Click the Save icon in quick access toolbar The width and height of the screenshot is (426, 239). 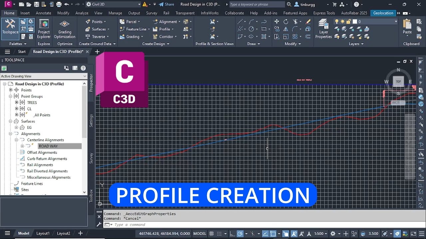click(x=36, y=4)
